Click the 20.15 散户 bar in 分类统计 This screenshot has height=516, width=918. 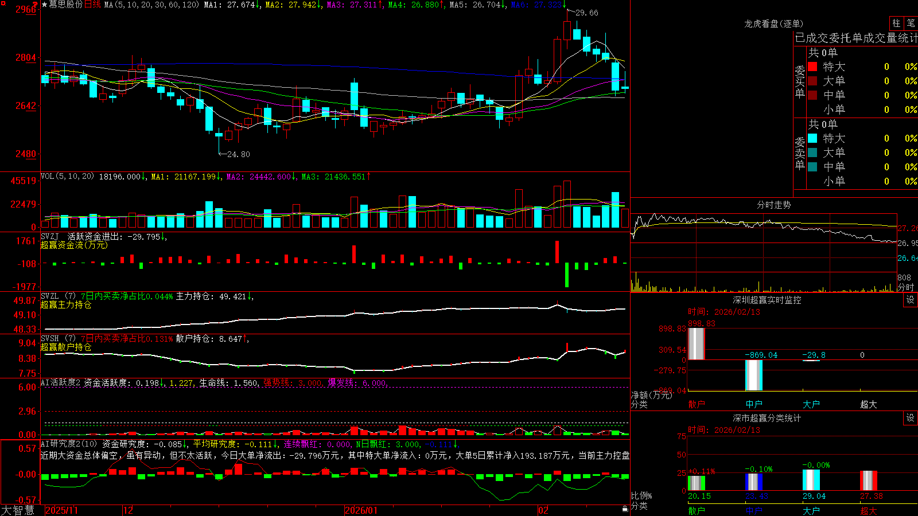click(697, 483)
